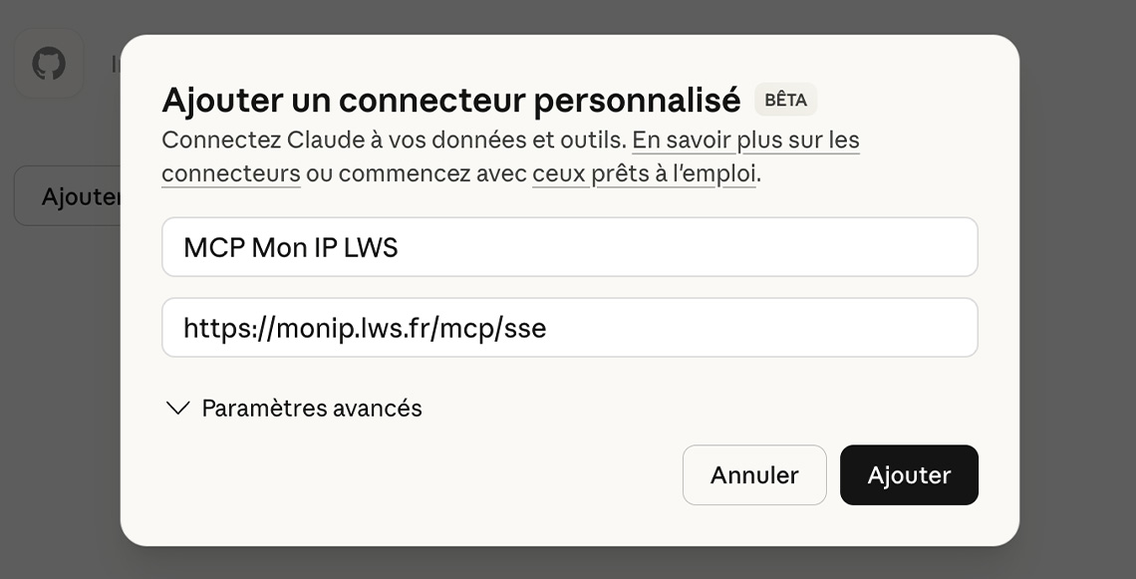Click the background Ajouter button behind dialog
Screen dimensions: 1136x579
coord(80,195)
